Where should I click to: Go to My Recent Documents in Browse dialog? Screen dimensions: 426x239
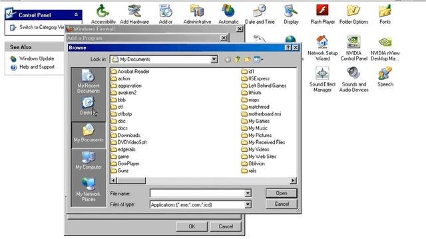pyautogui.click(x=89, y=81)
